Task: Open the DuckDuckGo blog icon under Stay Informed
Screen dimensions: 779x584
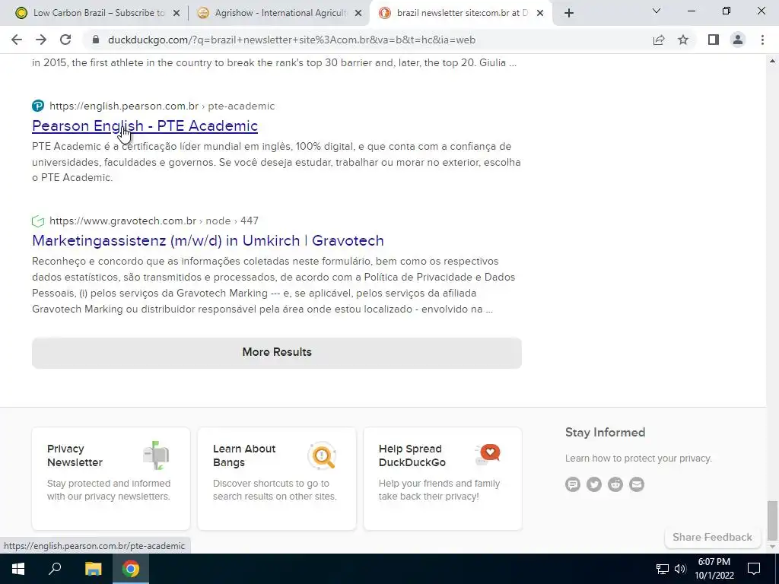Action: 573,484
